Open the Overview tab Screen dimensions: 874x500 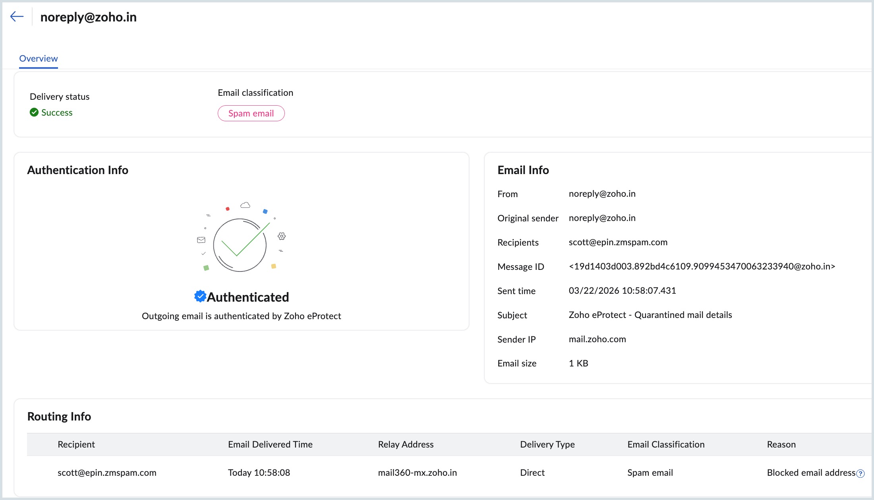[39, 58]
